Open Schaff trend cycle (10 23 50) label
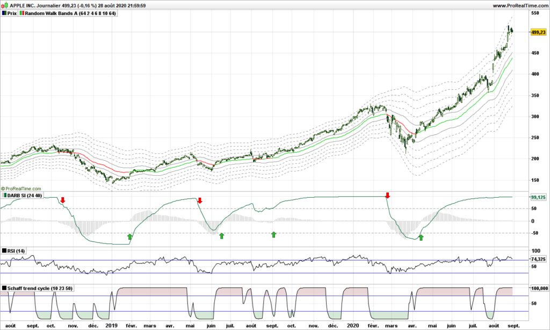The image size is (550, 330). tap(40, 288)
